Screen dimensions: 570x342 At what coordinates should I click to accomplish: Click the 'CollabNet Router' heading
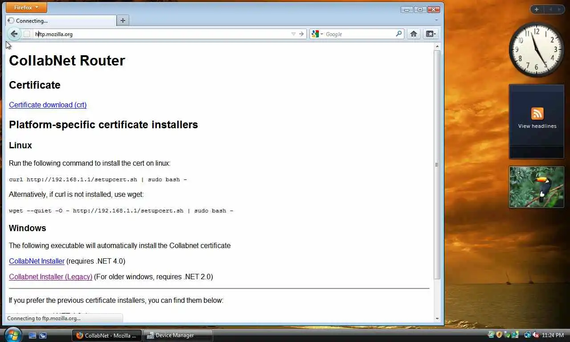click(x=67, y=61)
